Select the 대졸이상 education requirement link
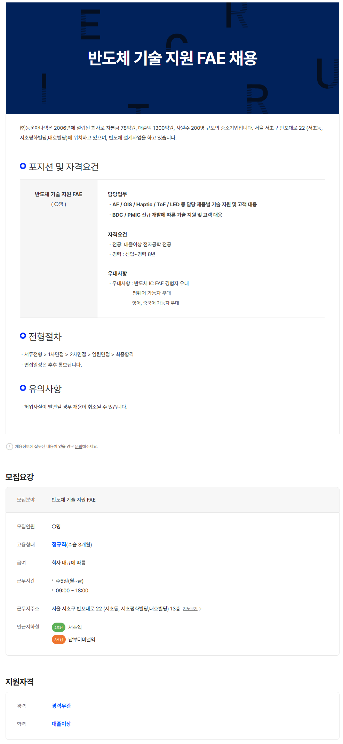 (61, 724)
